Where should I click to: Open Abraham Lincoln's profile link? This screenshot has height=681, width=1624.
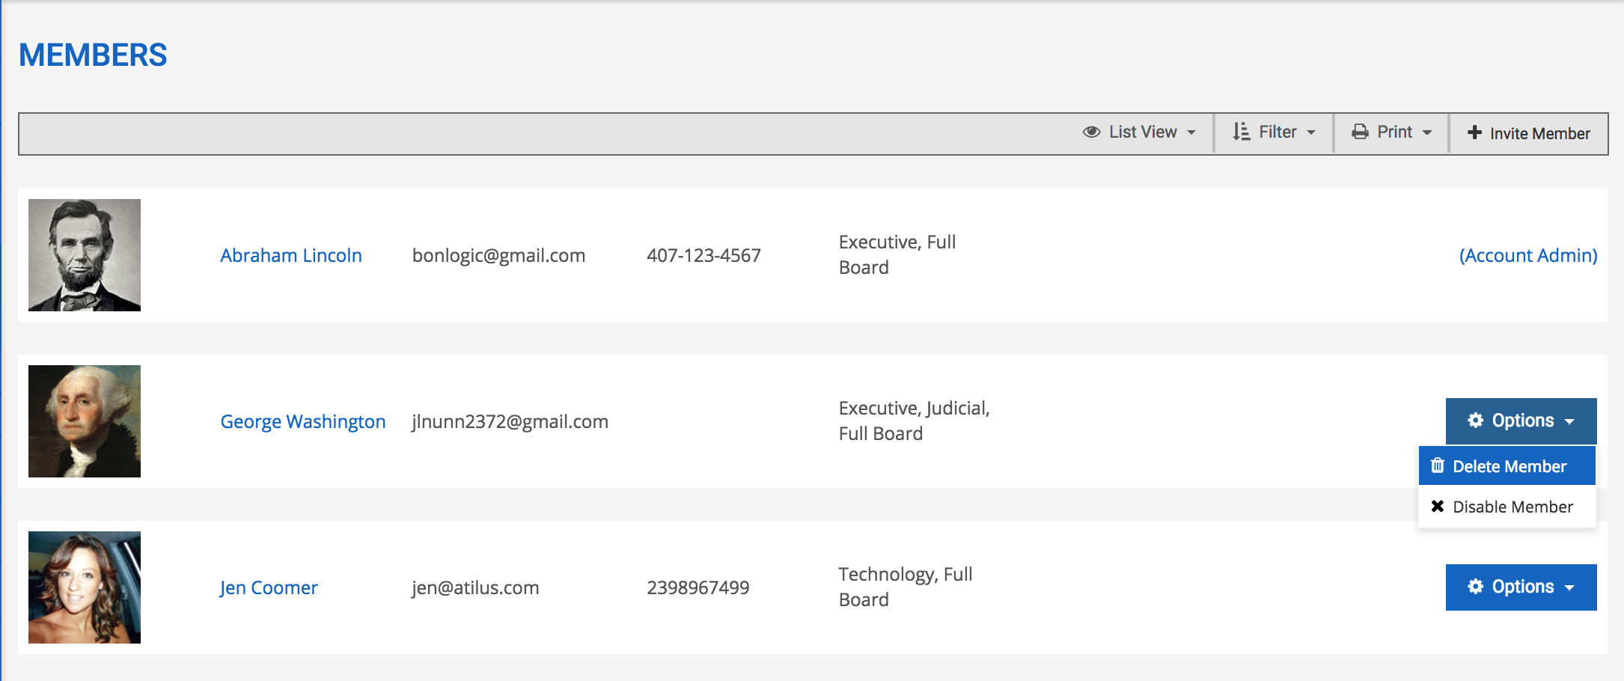point(291,256)
